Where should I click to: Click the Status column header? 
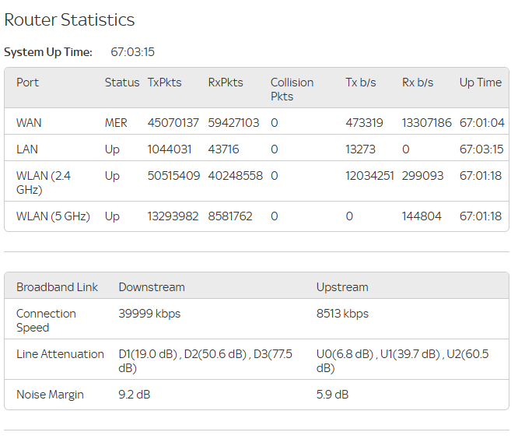(122, 83)
